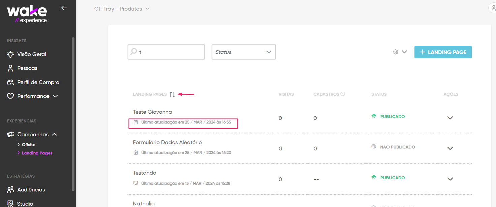The height and width of the screenshot is (207, 496).
Task: Click the Pessoas person icon
Action: pos(10,68)
